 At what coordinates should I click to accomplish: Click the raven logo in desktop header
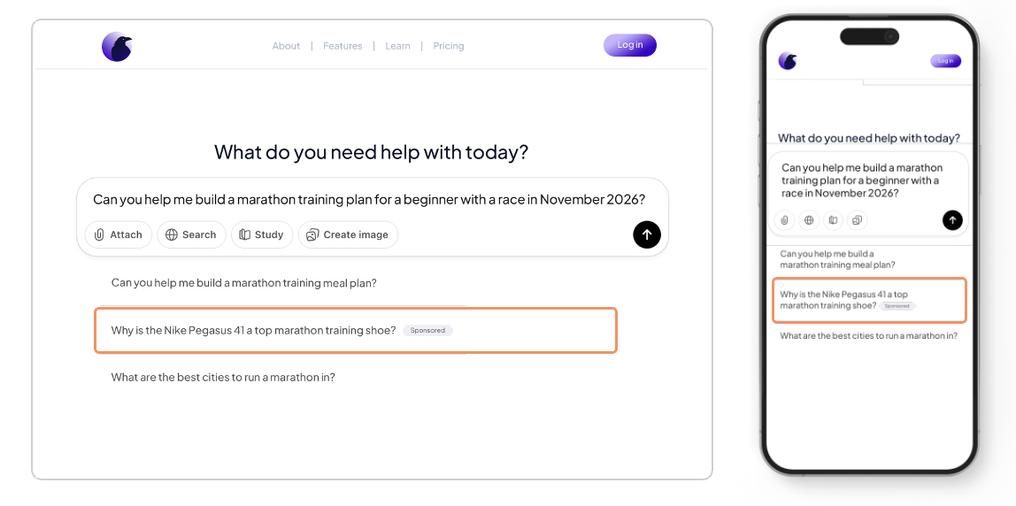(x=117, y=46)
